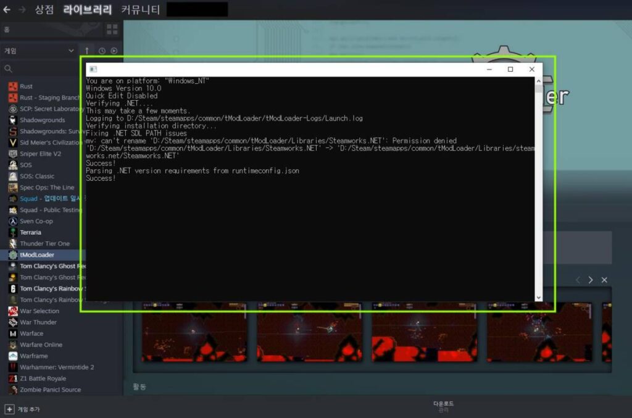This screenshot has height=418, width=632.
Task: Click the plus icon to add game
Action: pyautogui.click(x=9, y=409)
